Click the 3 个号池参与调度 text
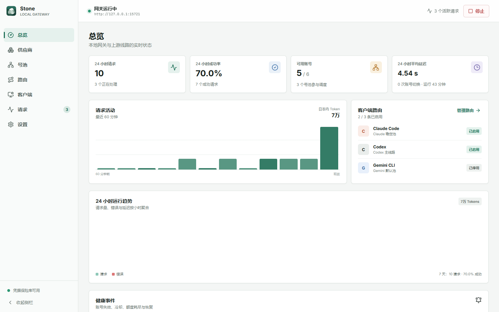This screenshot has height=312, width=499. coord(312,85)
